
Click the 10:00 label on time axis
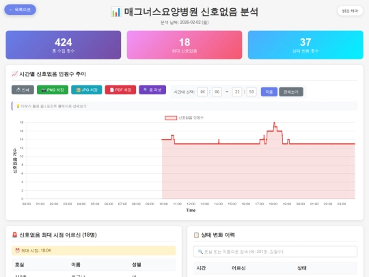tap(163, 204)
